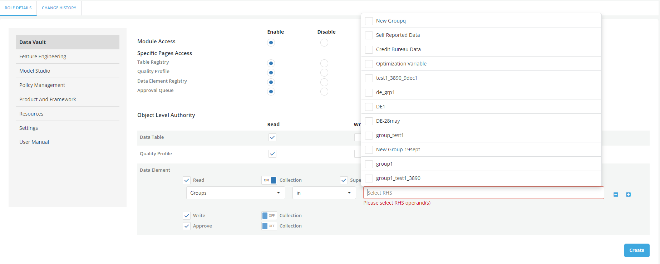
Task: Turn on the Approve Collection switch
Action: click(269, 226)
